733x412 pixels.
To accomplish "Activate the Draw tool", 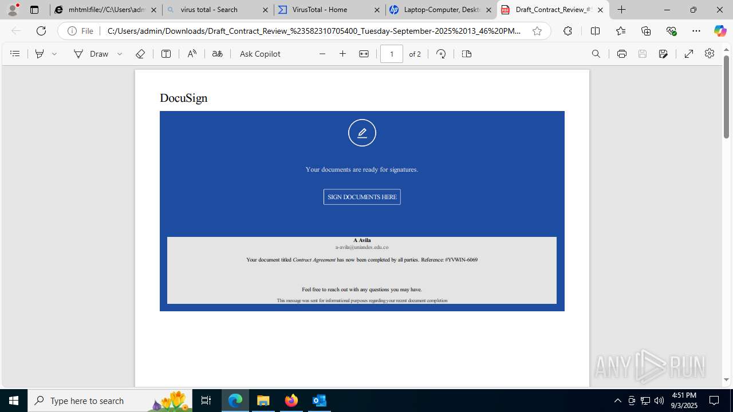I will click(x=91, y=54).
